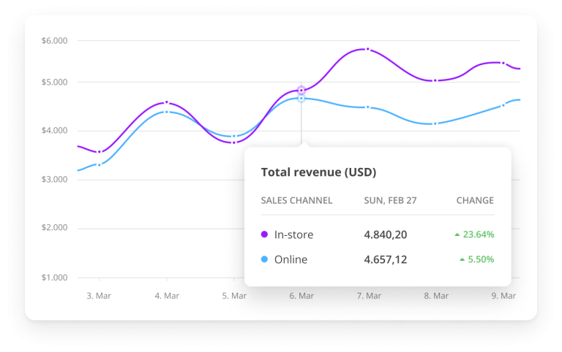Click purple line data point at 4. Mar
The height and width of the screenshot is (352, 562).
167,102
